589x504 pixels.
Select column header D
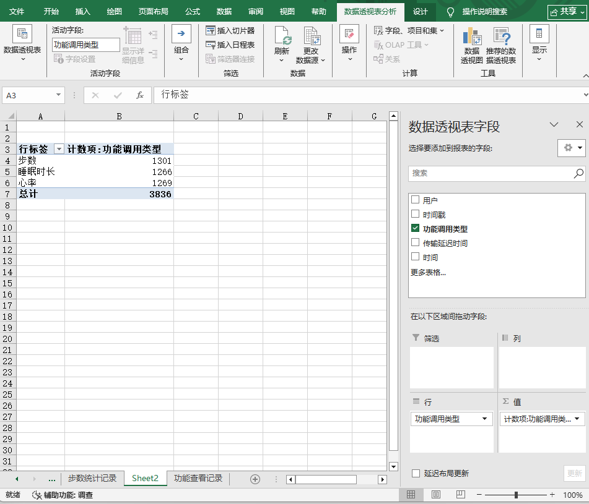pyautogui.click(x=240, y=116)
